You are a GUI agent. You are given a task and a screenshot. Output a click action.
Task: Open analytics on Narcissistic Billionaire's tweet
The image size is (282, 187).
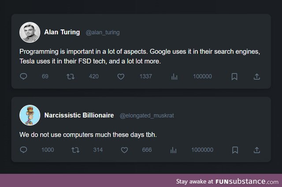pos(173,150)
